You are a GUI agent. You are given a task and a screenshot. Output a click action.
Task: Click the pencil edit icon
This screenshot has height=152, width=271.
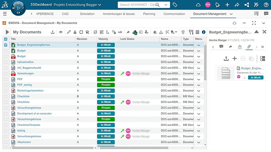coord(69,32)
